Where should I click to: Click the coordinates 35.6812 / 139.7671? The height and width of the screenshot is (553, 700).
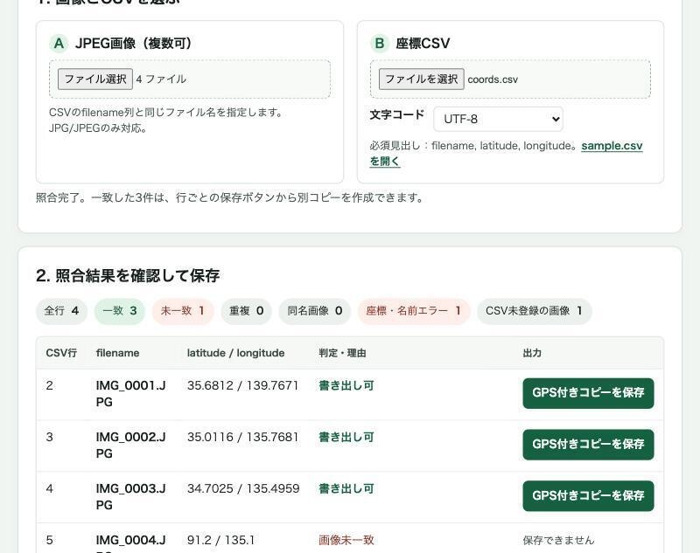(x=243, y=385)
